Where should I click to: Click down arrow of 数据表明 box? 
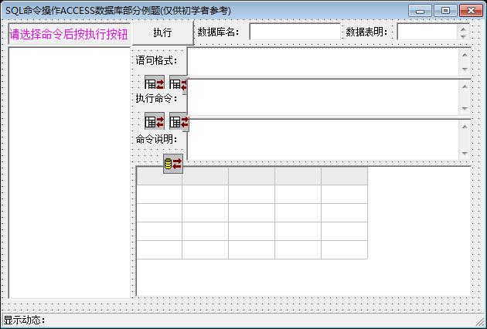click(x=463, y=36)
